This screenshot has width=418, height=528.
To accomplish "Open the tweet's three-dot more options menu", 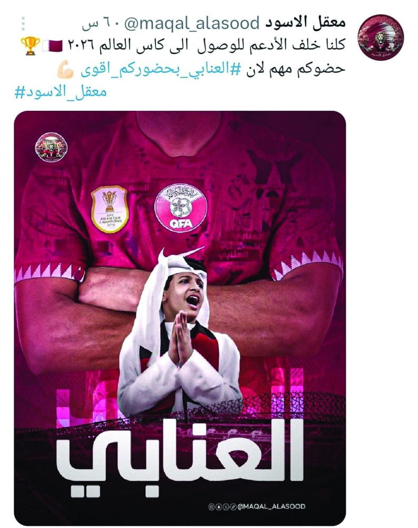I will click(x=23, y=24).
